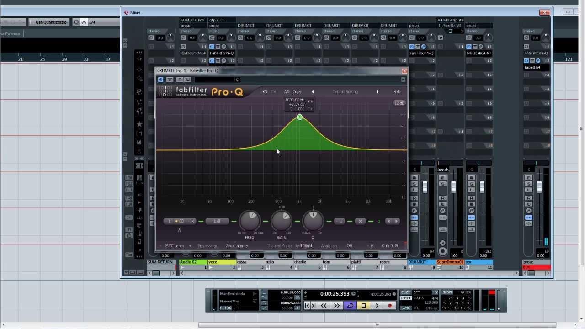The width and height of the screenshot is (585, 329).
Task: Open the plugin header right-side dropdown
Action: (x=403, y=80)
